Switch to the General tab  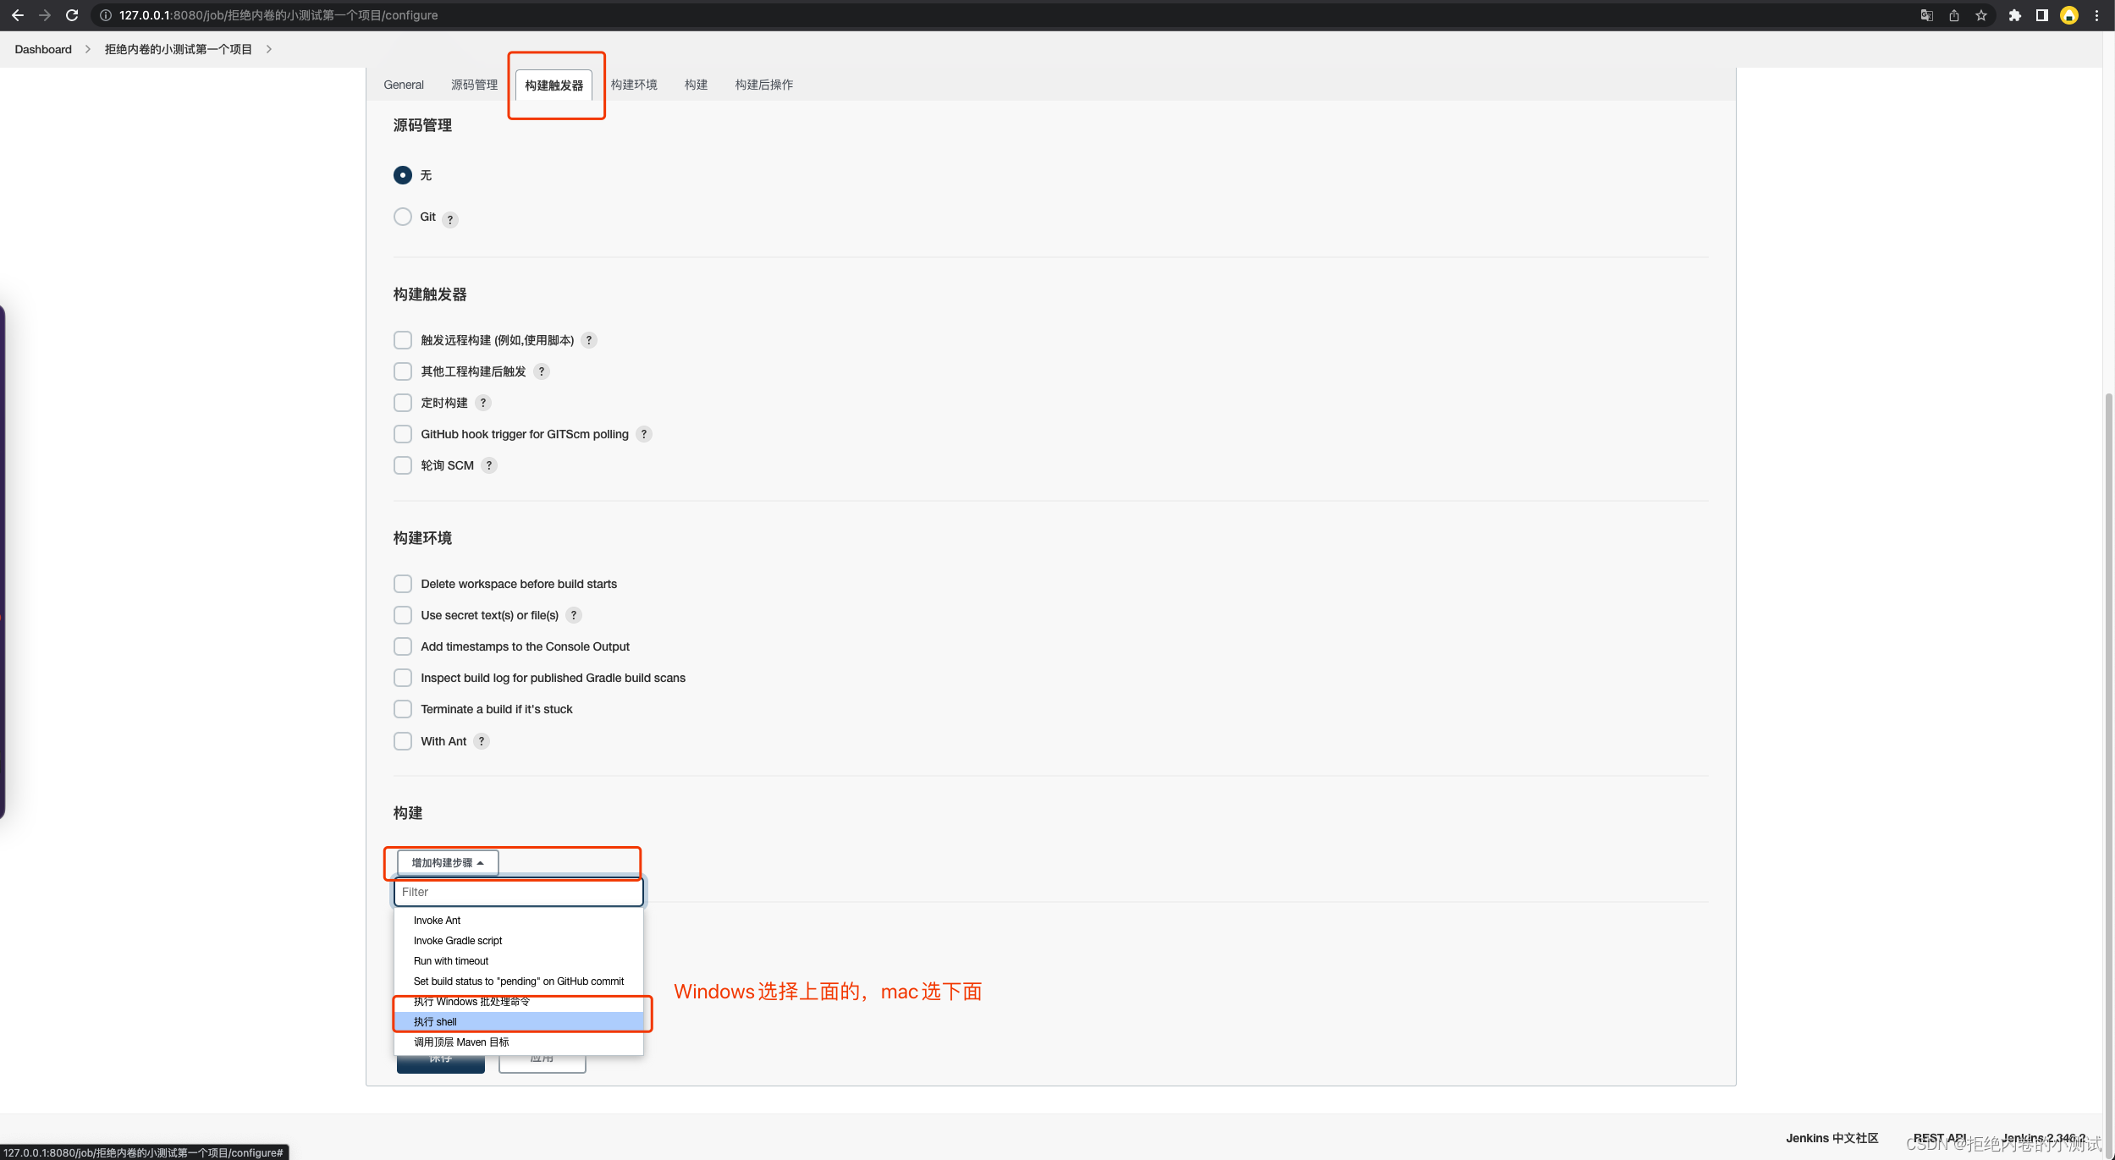coord(404,85)
